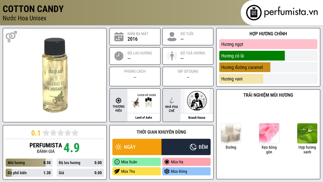
Task: Click the leaf icon for Mùa Thu
Action: tap(117, 171)
